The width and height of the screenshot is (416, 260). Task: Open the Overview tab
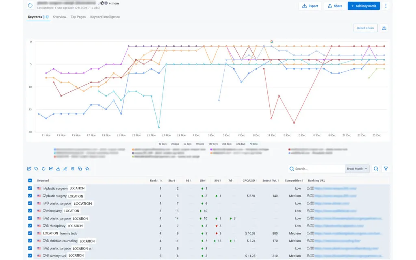[59, 17]
